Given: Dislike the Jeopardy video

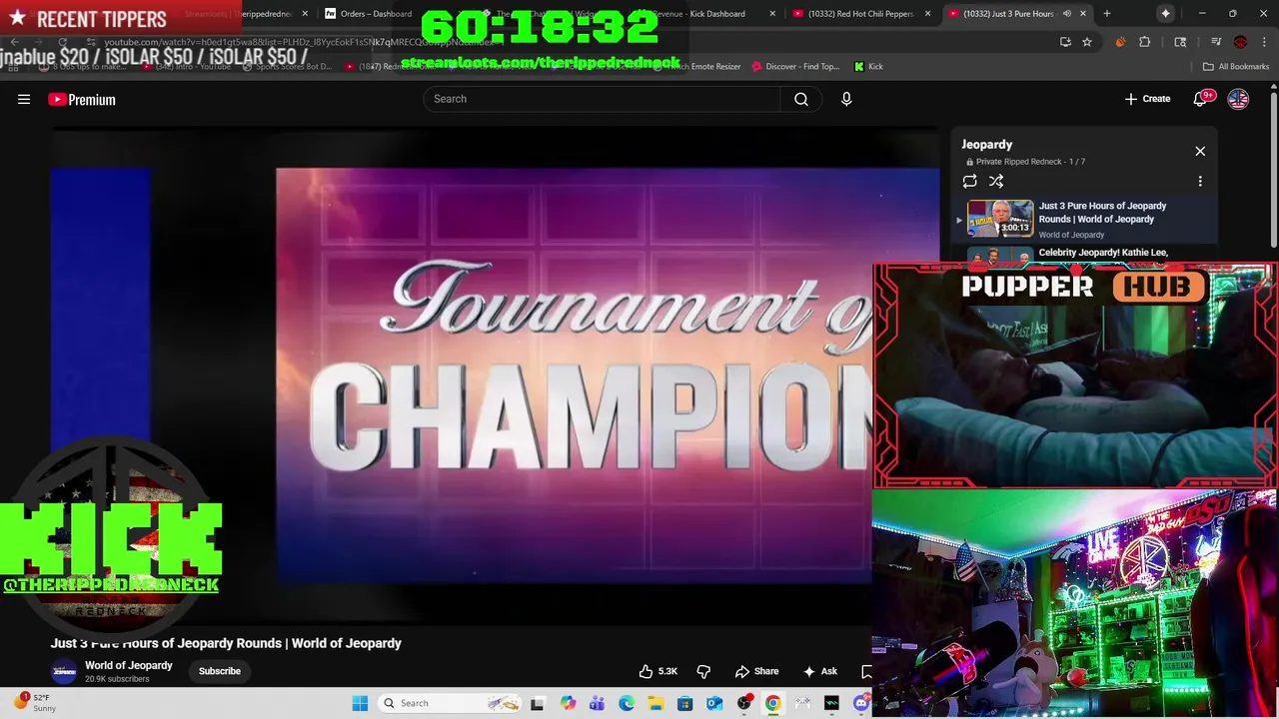Looking at the screenshot, I should pos(703,671).
